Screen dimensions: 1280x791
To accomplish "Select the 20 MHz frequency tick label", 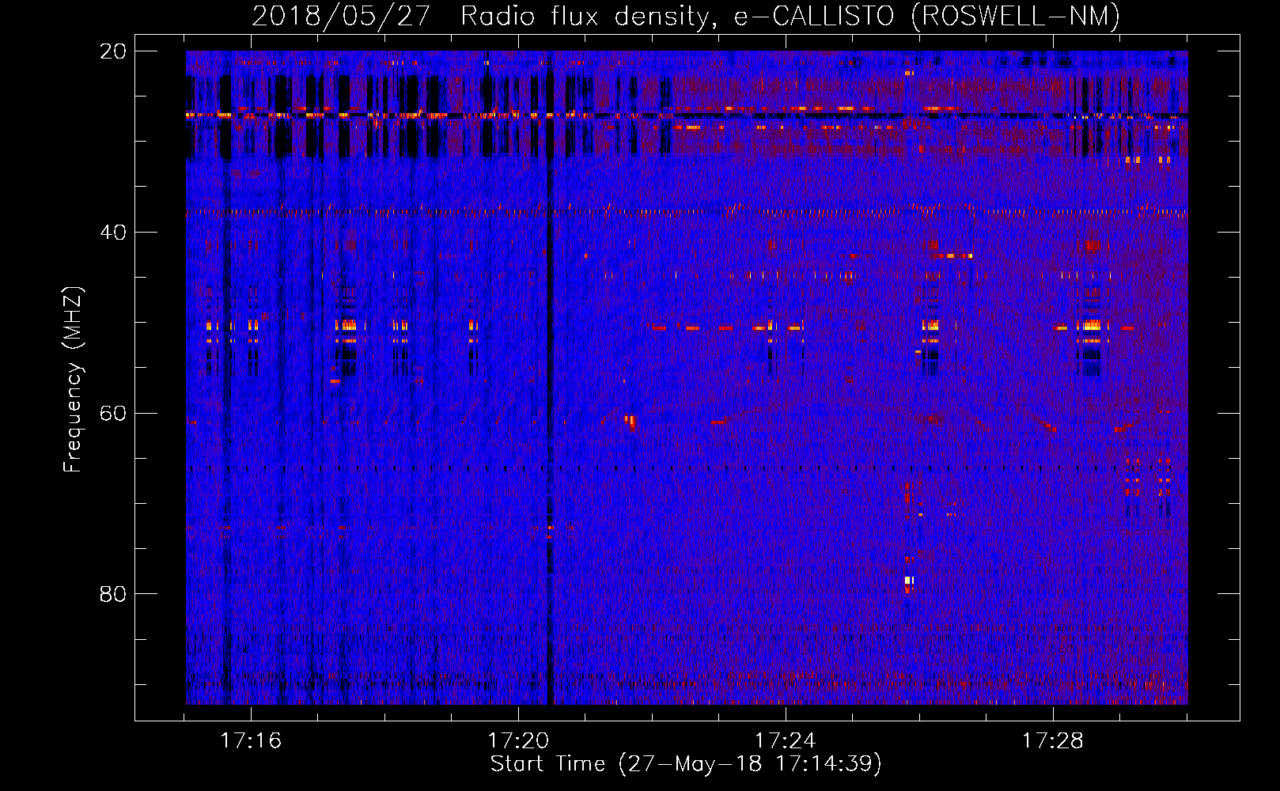I will (x=113, y=51).
